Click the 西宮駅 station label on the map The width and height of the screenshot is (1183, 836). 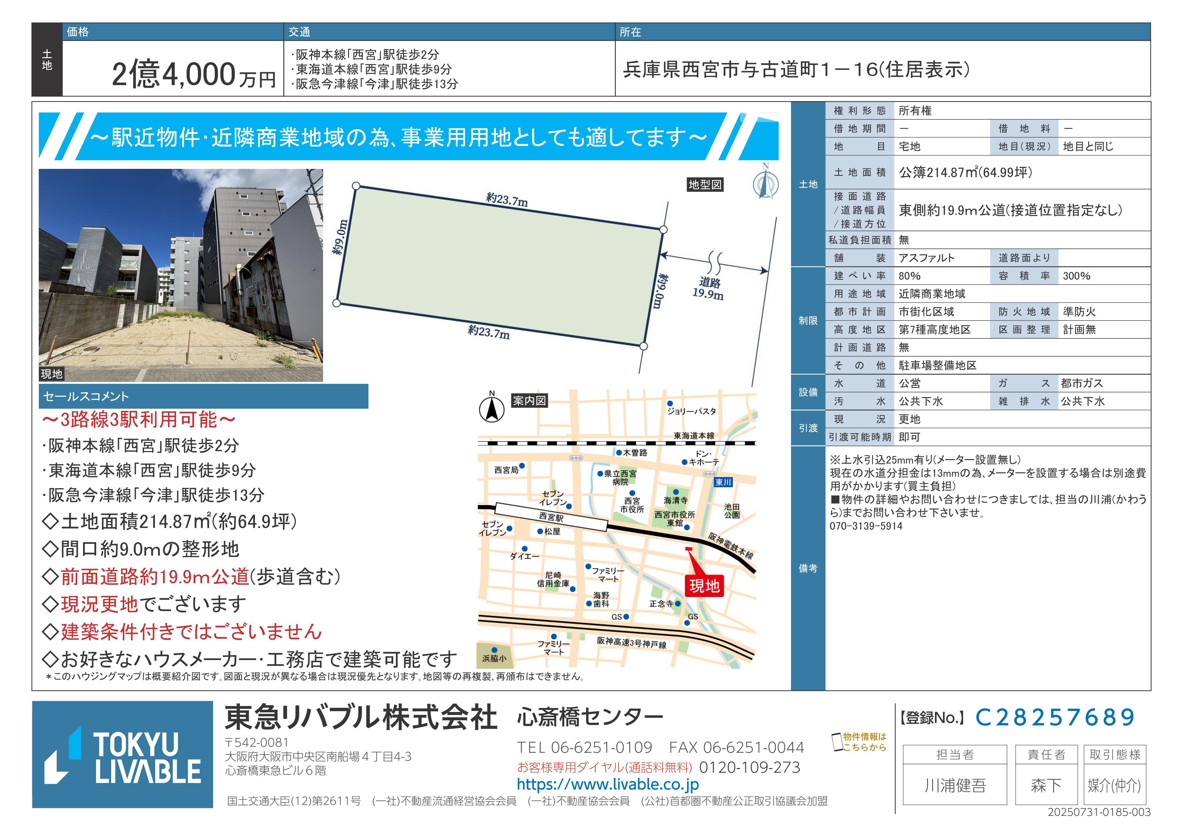[551, 517]
